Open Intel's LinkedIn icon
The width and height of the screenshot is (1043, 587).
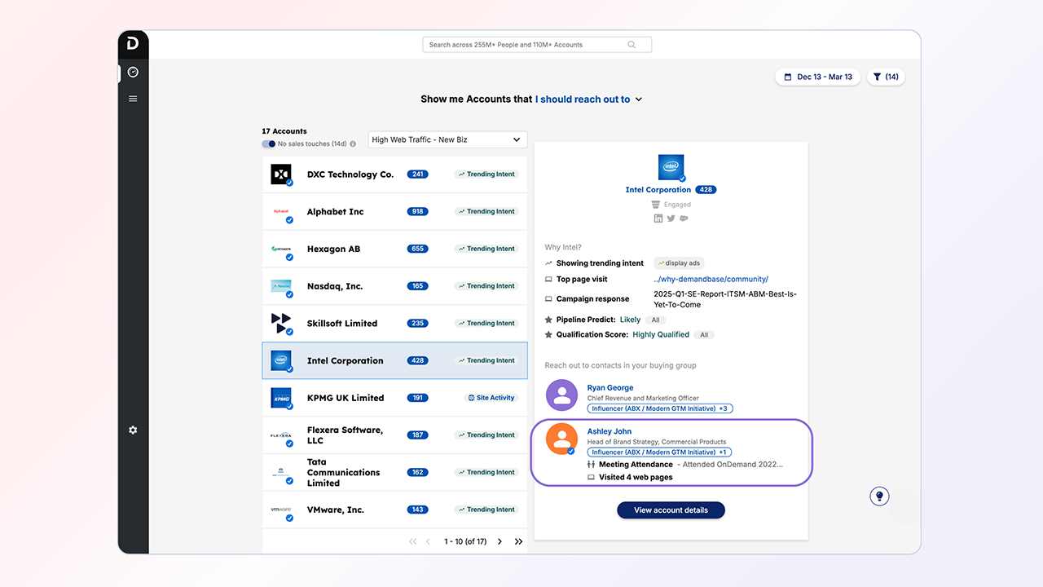click(658, 218)
